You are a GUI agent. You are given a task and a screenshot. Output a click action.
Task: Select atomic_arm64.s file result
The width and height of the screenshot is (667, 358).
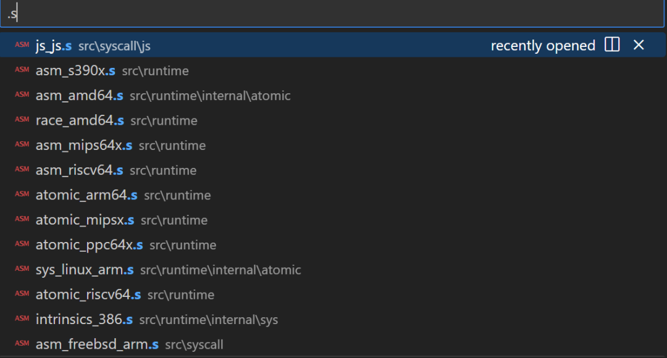pyautogui.click(x=333, y=194)
